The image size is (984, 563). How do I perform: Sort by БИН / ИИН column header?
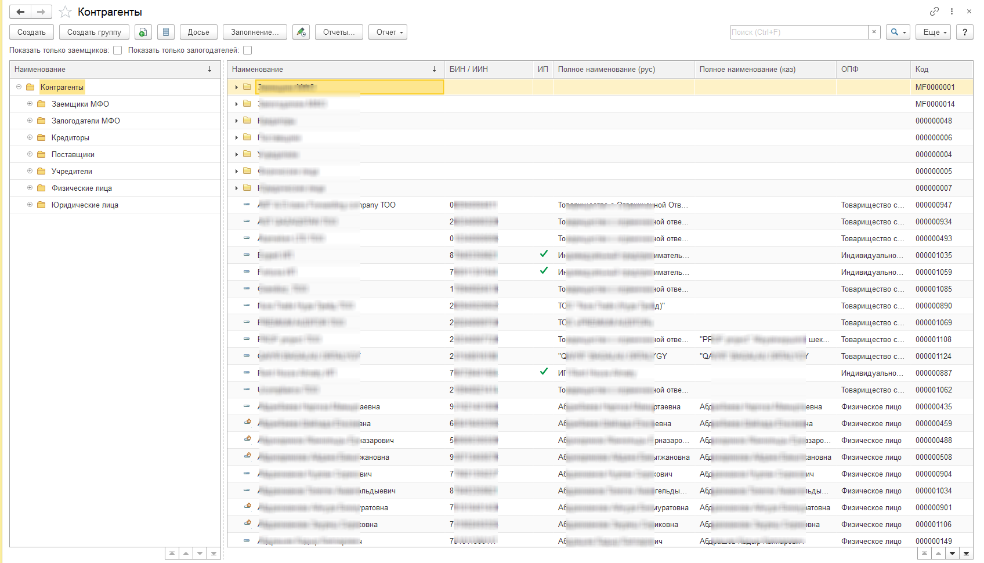click(489, 69)
